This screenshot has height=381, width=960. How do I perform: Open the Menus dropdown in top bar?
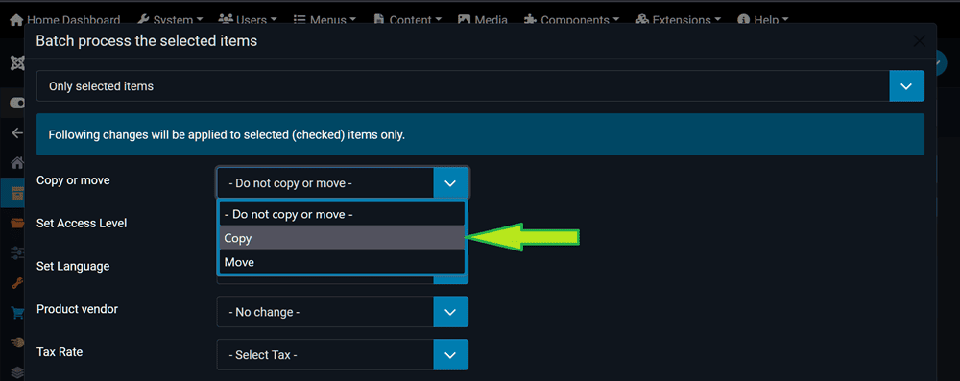[x=324, y=19]
